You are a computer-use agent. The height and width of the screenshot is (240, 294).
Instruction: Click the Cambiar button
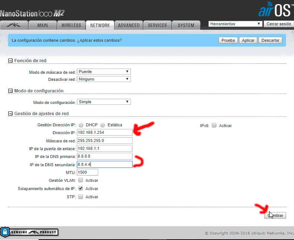(x=275, y=215)
